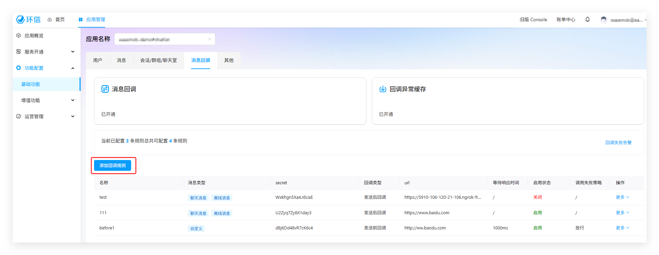Screen dimensions: 659x255
Task: Switch to the 用户 tab
Action: (98, 60)
